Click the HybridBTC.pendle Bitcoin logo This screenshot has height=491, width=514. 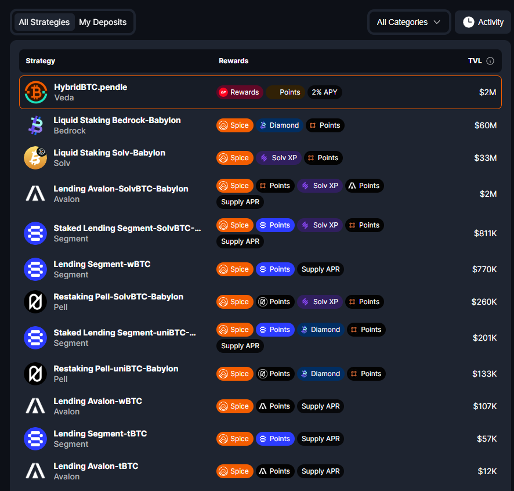[x=36, y=92]
